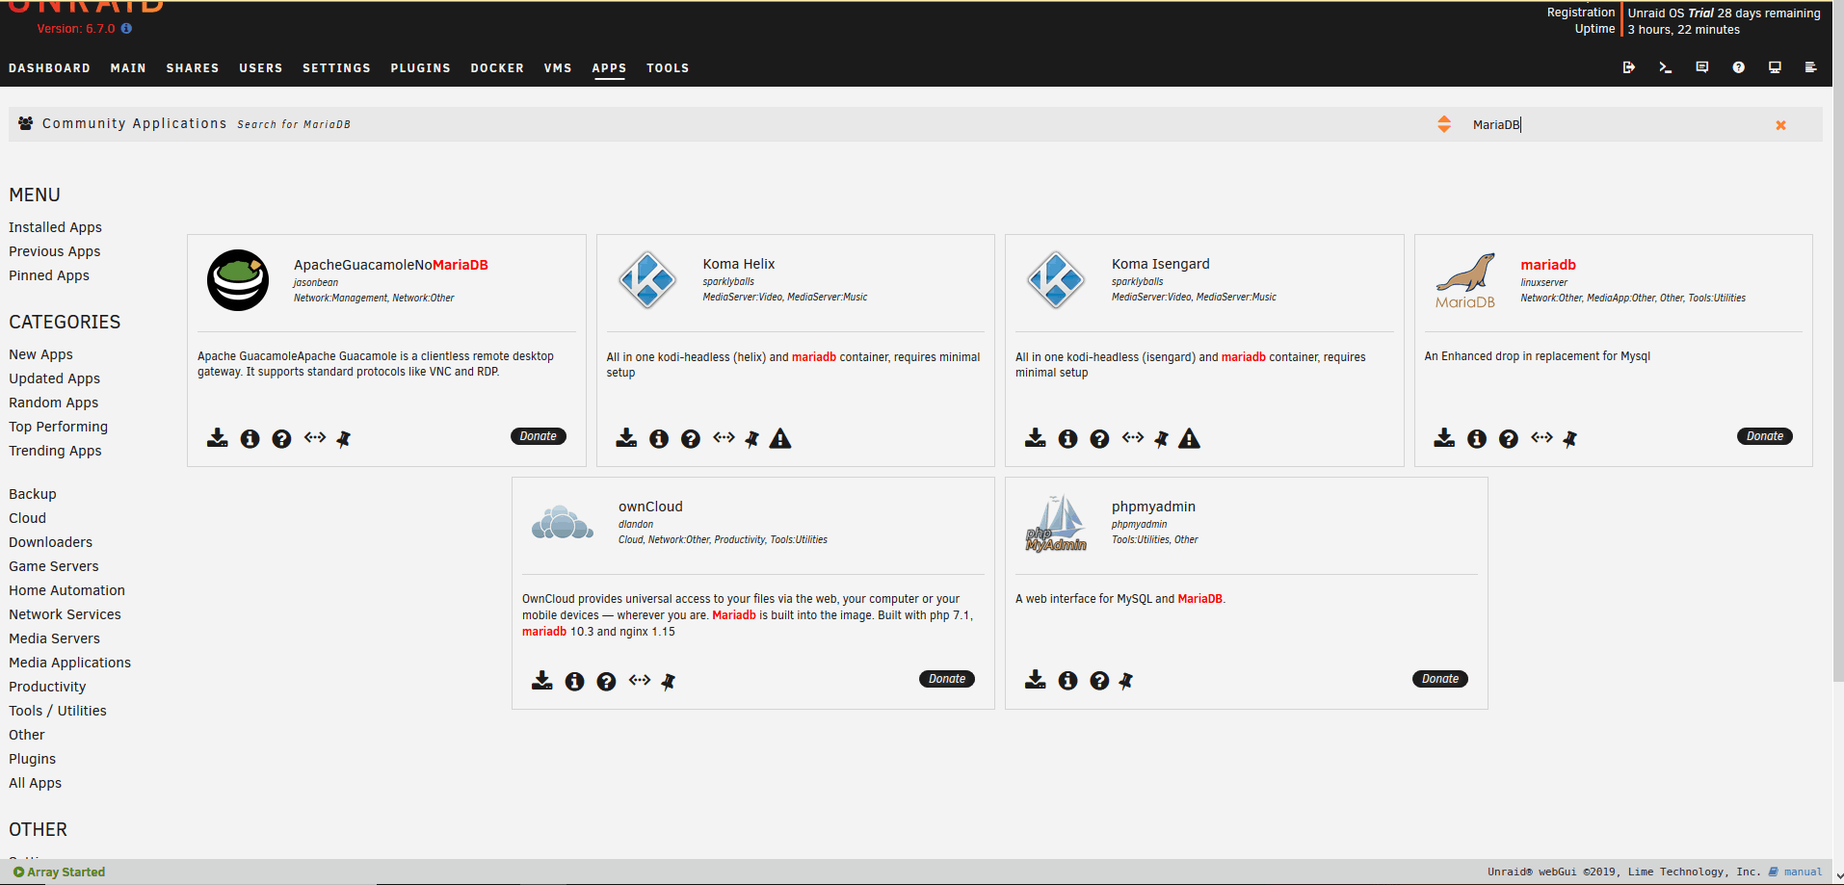Install Koma Helix via download icon
This screenshot has width=1844, height=885.
point(626,438)
